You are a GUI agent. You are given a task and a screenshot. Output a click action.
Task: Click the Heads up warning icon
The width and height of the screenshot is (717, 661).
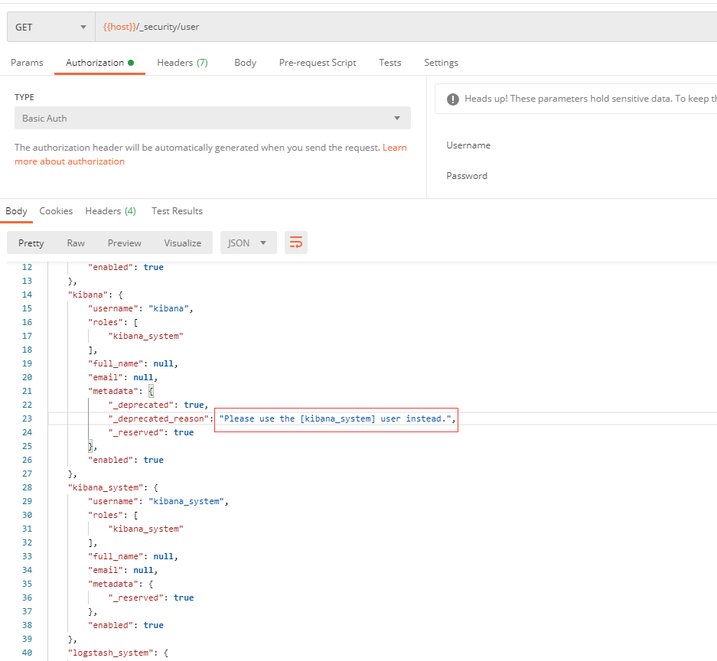click(453, 99)
